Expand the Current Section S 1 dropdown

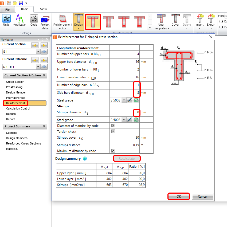[38, 52]
